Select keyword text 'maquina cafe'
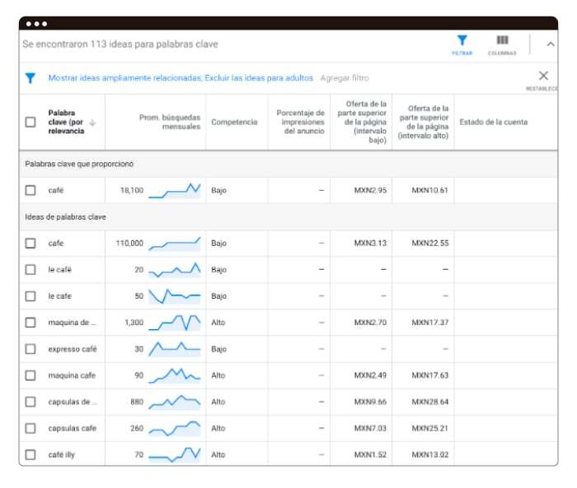 [x=72, y=375]
